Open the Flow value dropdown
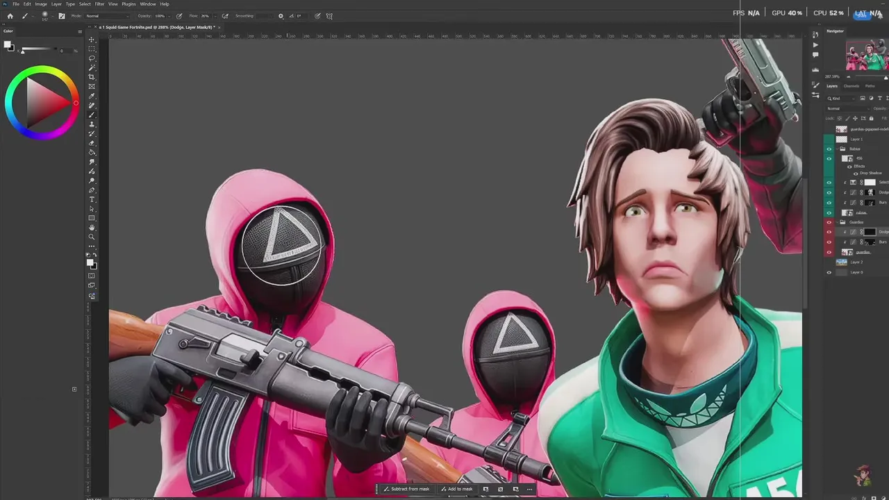The height and width of the screenshot is (500, 889). click(215, 16)
